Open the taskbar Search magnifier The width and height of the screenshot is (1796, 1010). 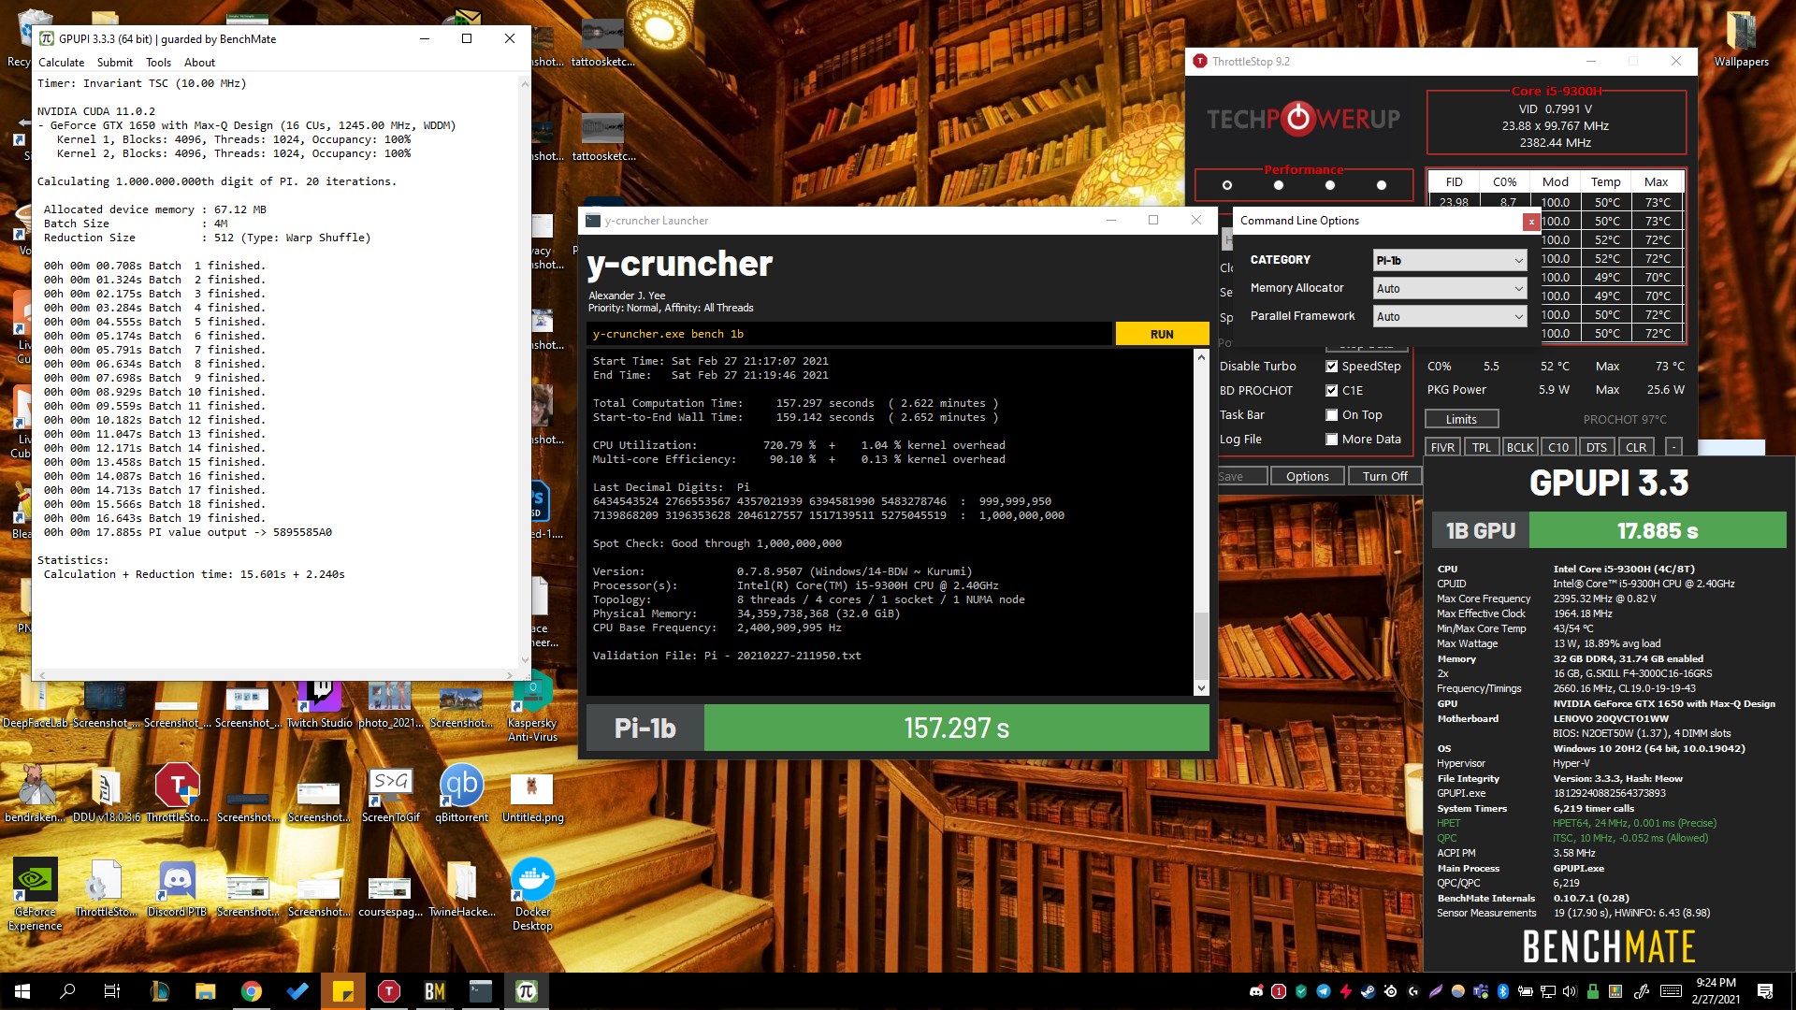pos(67,991)
